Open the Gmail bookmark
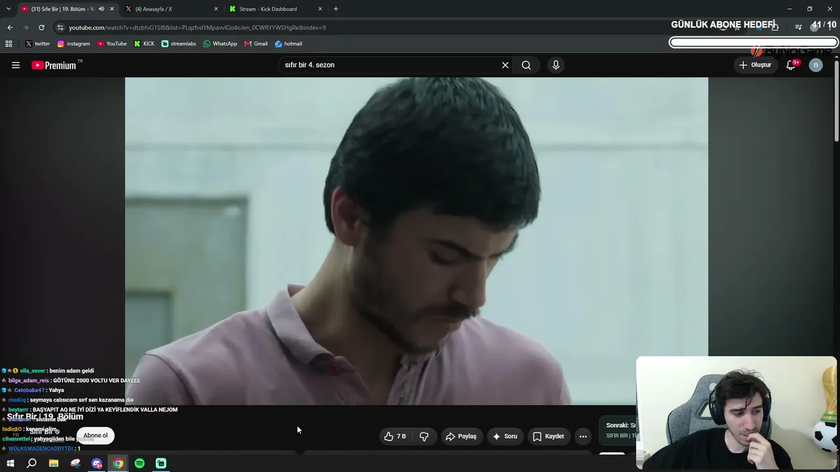Image resolution: width=840 pixels, height=472 pixels. 256,44
